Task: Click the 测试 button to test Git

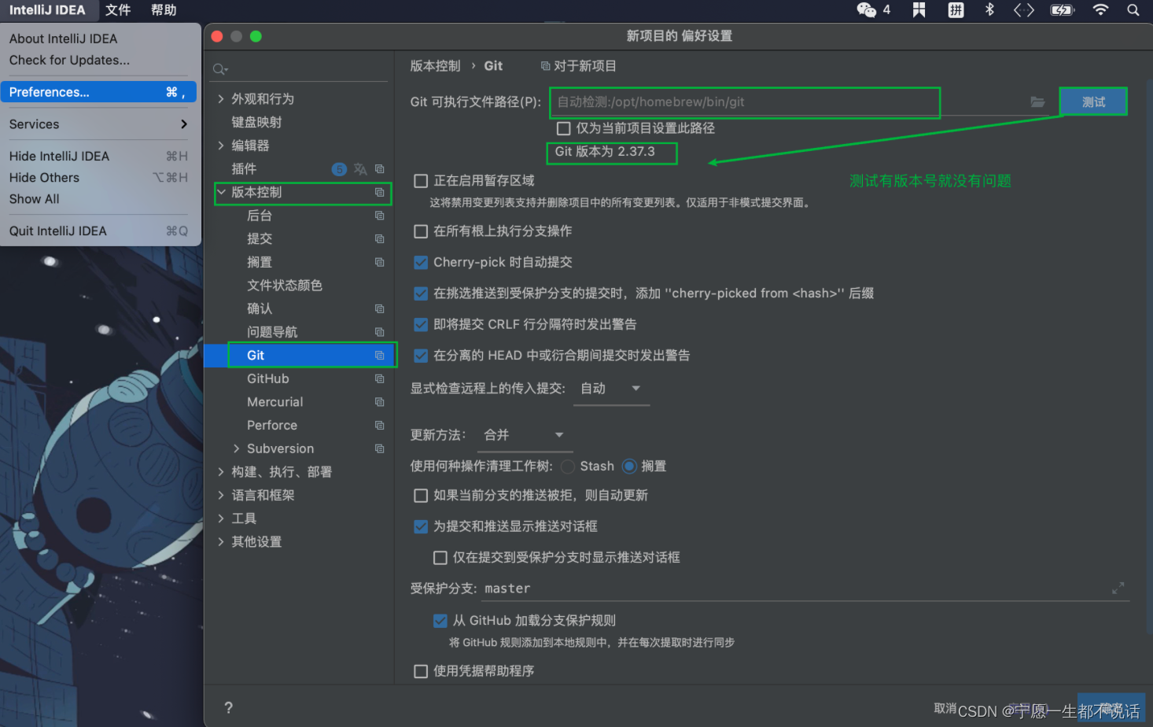Action: pos(1093,102)
